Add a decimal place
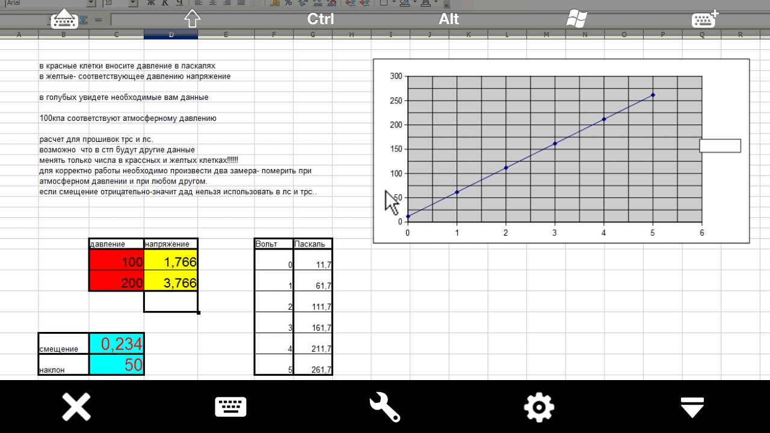770x433 pixels. click(x=317, y=3)
